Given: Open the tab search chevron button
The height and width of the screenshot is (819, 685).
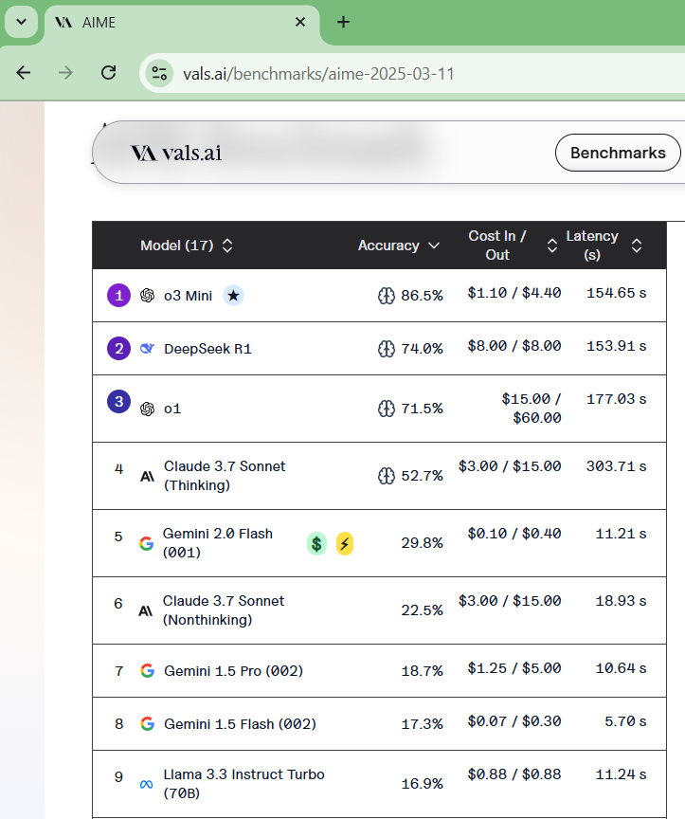Looking at the screenshot, I should point(22,22).
